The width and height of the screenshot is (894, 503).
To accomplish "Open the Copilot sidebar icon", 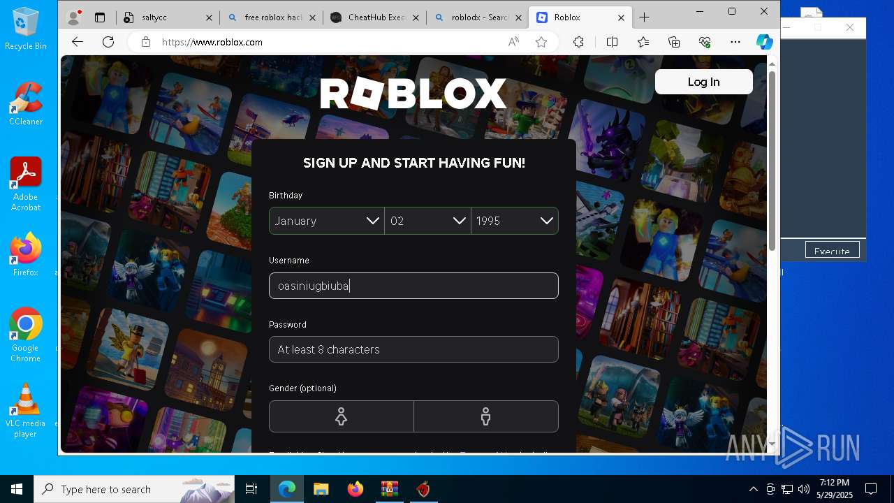I will tap(764, 42).
